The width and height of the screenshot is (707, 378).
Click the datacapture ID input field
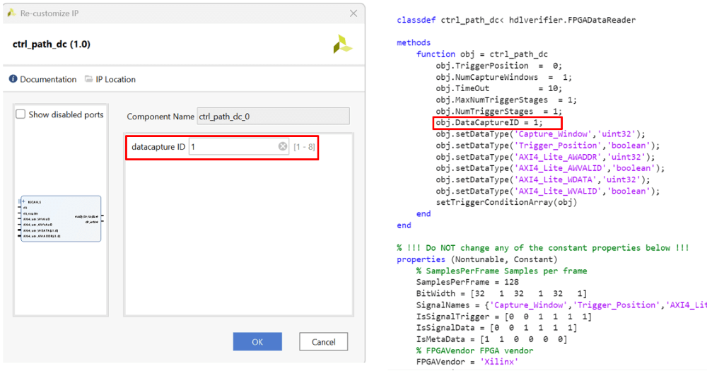[238, 146]
